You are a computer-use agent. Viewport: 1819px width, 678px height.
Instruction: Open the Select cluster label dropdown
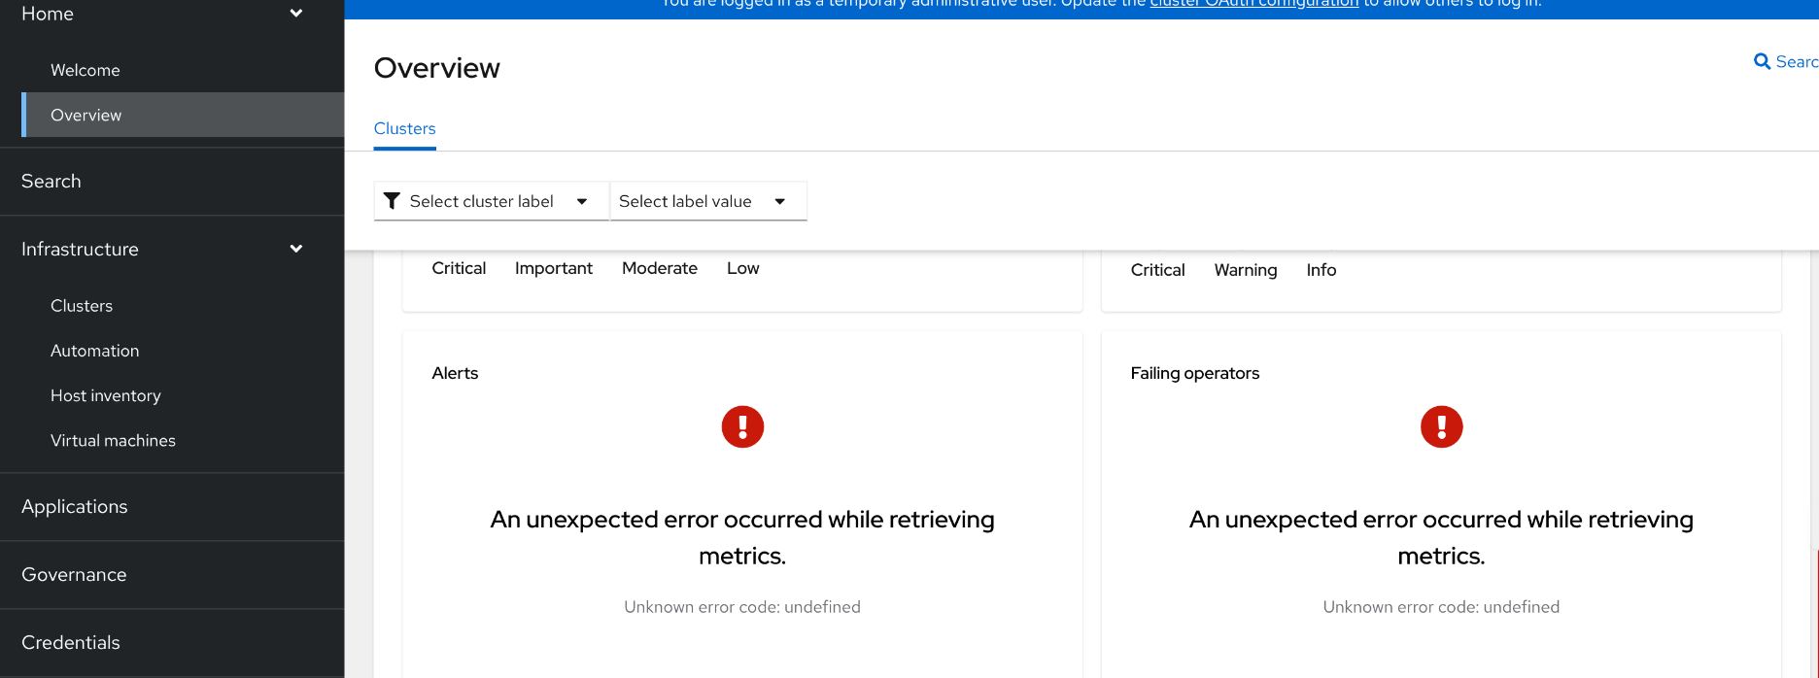[x=491, y=201]
